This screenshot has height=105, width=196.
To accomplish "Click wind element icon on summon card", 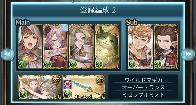I will pyautogui.click(x=23, y=94).
